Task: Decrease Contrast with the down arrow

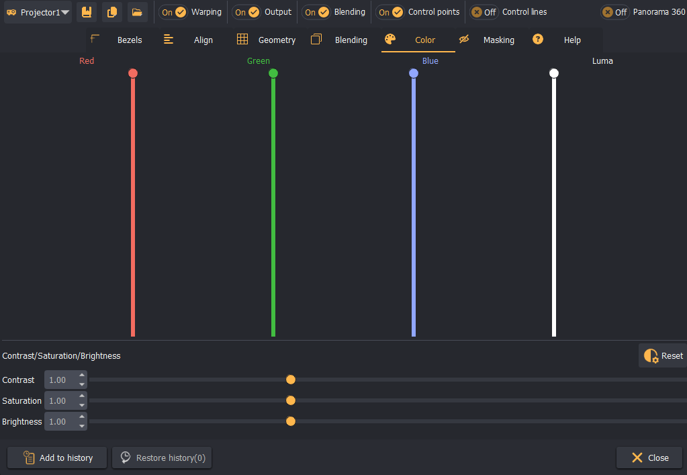Action: pyautogui.click(x=82, y=384)
